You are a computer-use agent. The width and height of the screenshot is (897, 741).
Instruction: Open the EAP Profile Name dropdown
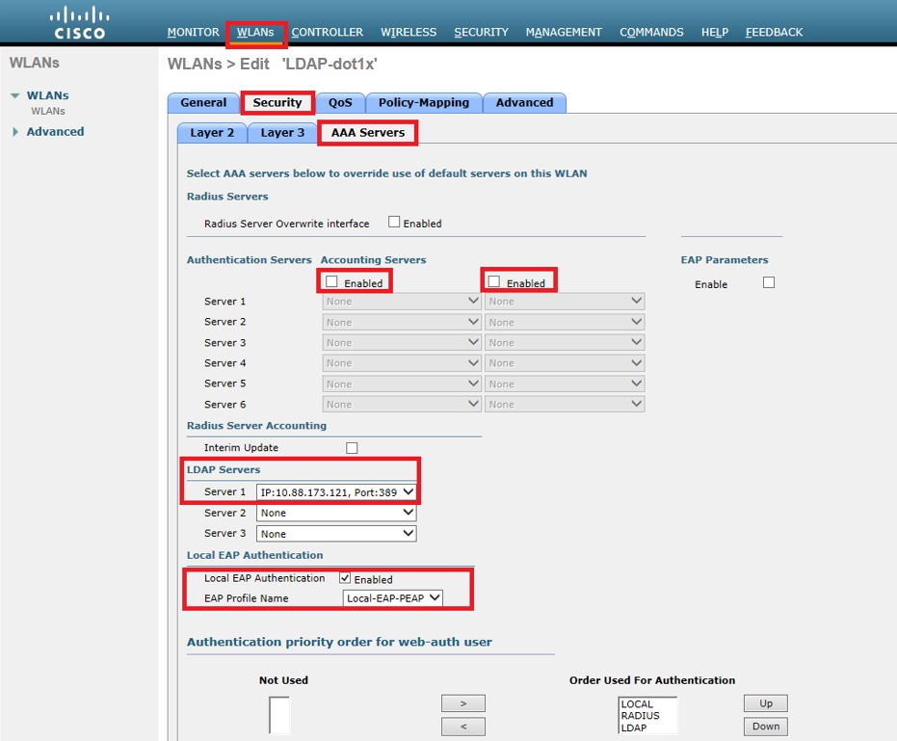pos(391,597)
